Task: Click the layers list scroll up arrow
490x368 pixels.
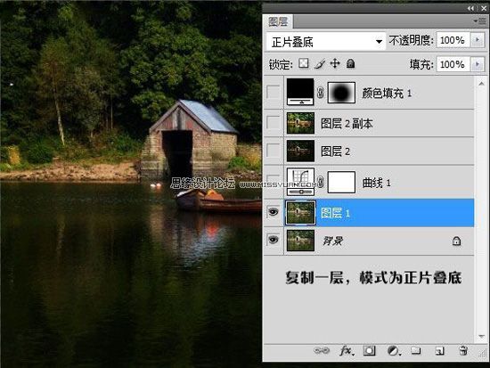Action: (481, 84)
